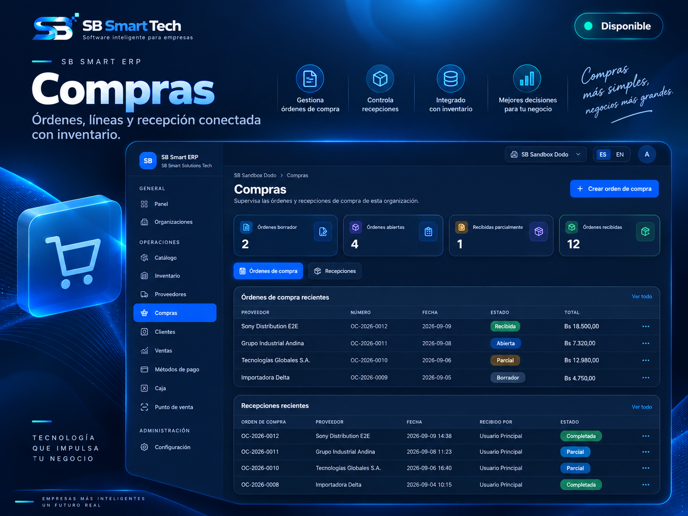Click the date 2026-09-05 in orders table
This screenshot has width=688, height=516.
coord(437,378)
